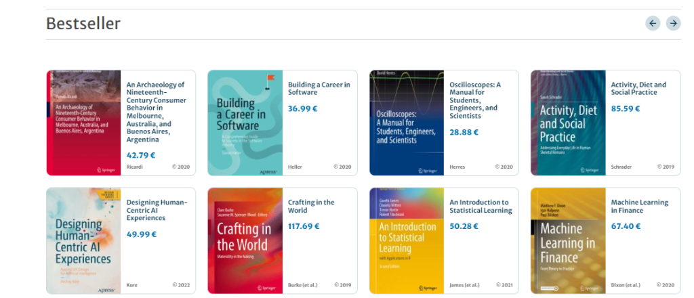Image resolution: width=694 pixels, height=298 pixels.
Task: Open Building a Career in Software cover
Action: 245,123
